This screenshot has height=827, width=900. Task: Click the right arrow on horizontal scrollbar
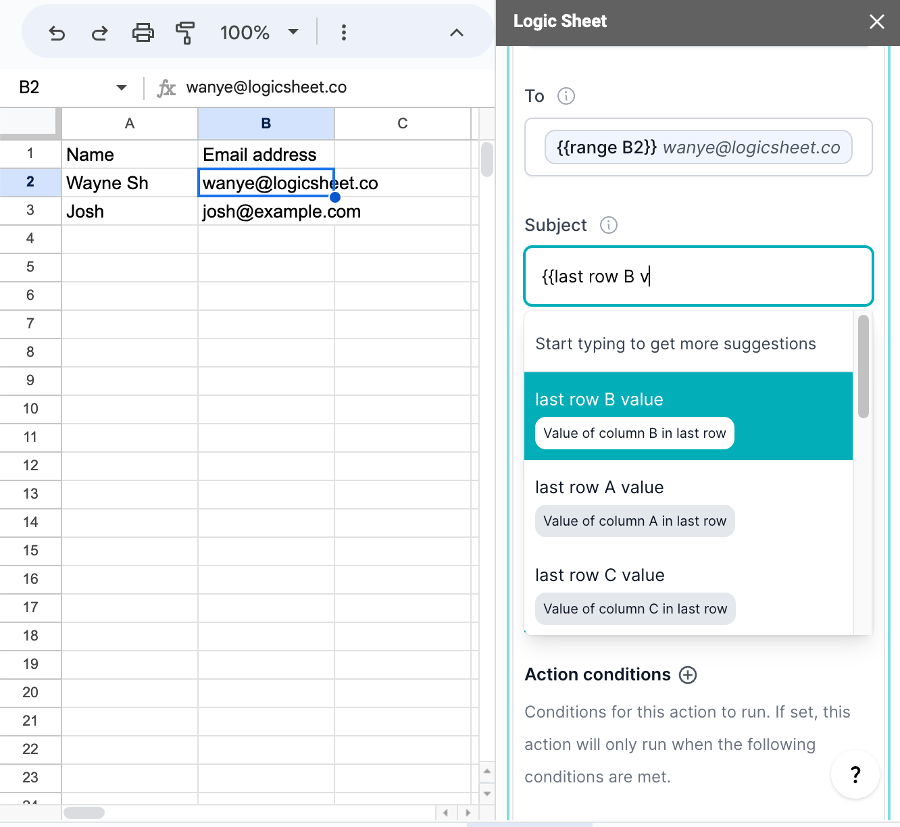tap(468, 813)
